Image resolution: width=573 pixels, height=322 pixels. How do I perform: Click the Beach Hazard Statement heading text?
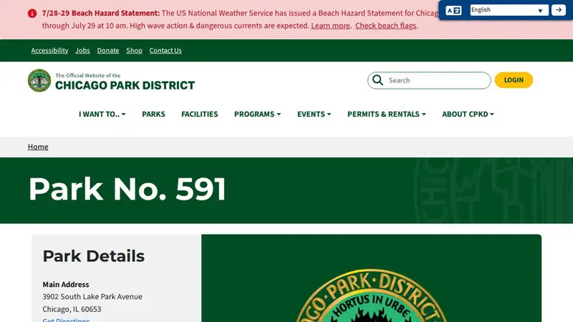tap(101, 13)
